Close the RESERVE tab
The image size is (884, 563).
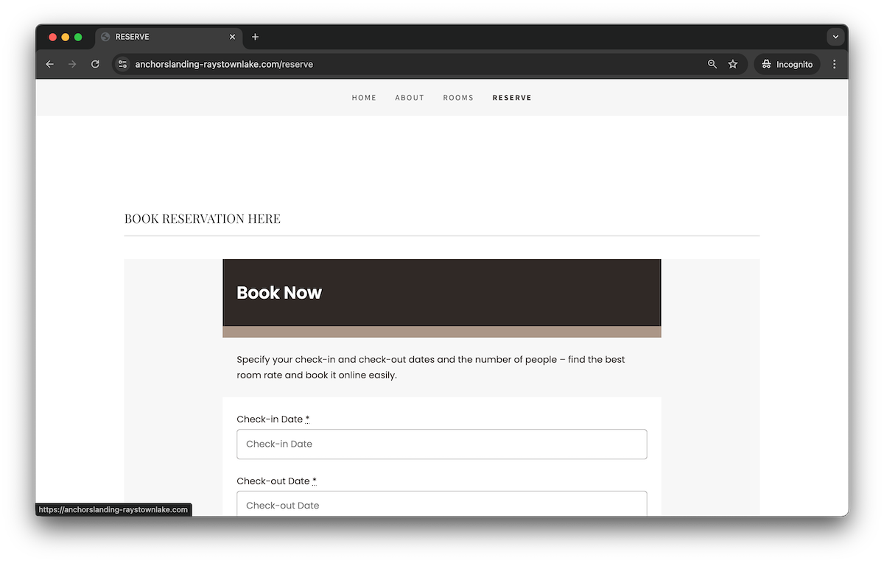[233, 37]
